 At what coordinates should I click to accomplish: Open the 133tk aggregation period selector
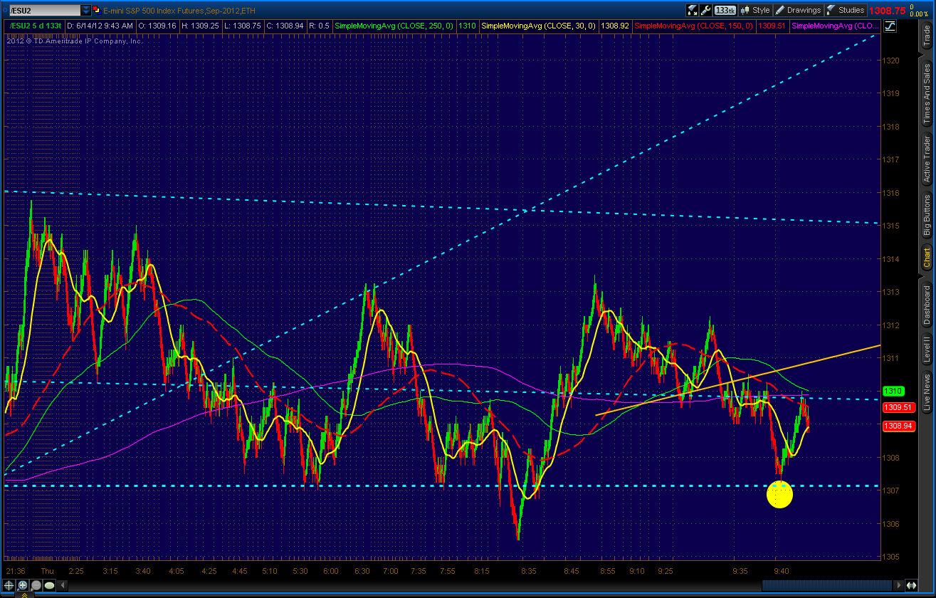coord(725,10)
